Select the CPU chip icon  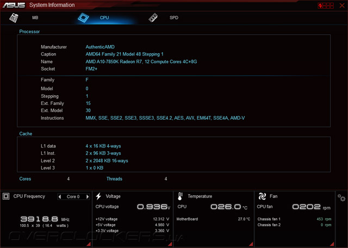pos(83,18)
